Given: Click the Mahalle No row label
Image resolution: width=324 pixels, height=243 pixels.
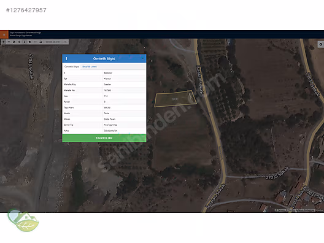Looking at the screenshot, I should click(x=69, y=90).
